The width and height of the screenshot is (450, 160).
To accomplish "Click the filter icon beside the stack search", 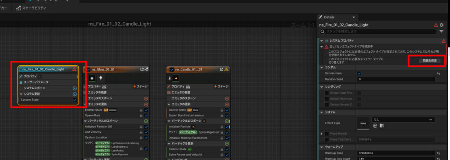I will pyautogui.click(x=441, y=32).
